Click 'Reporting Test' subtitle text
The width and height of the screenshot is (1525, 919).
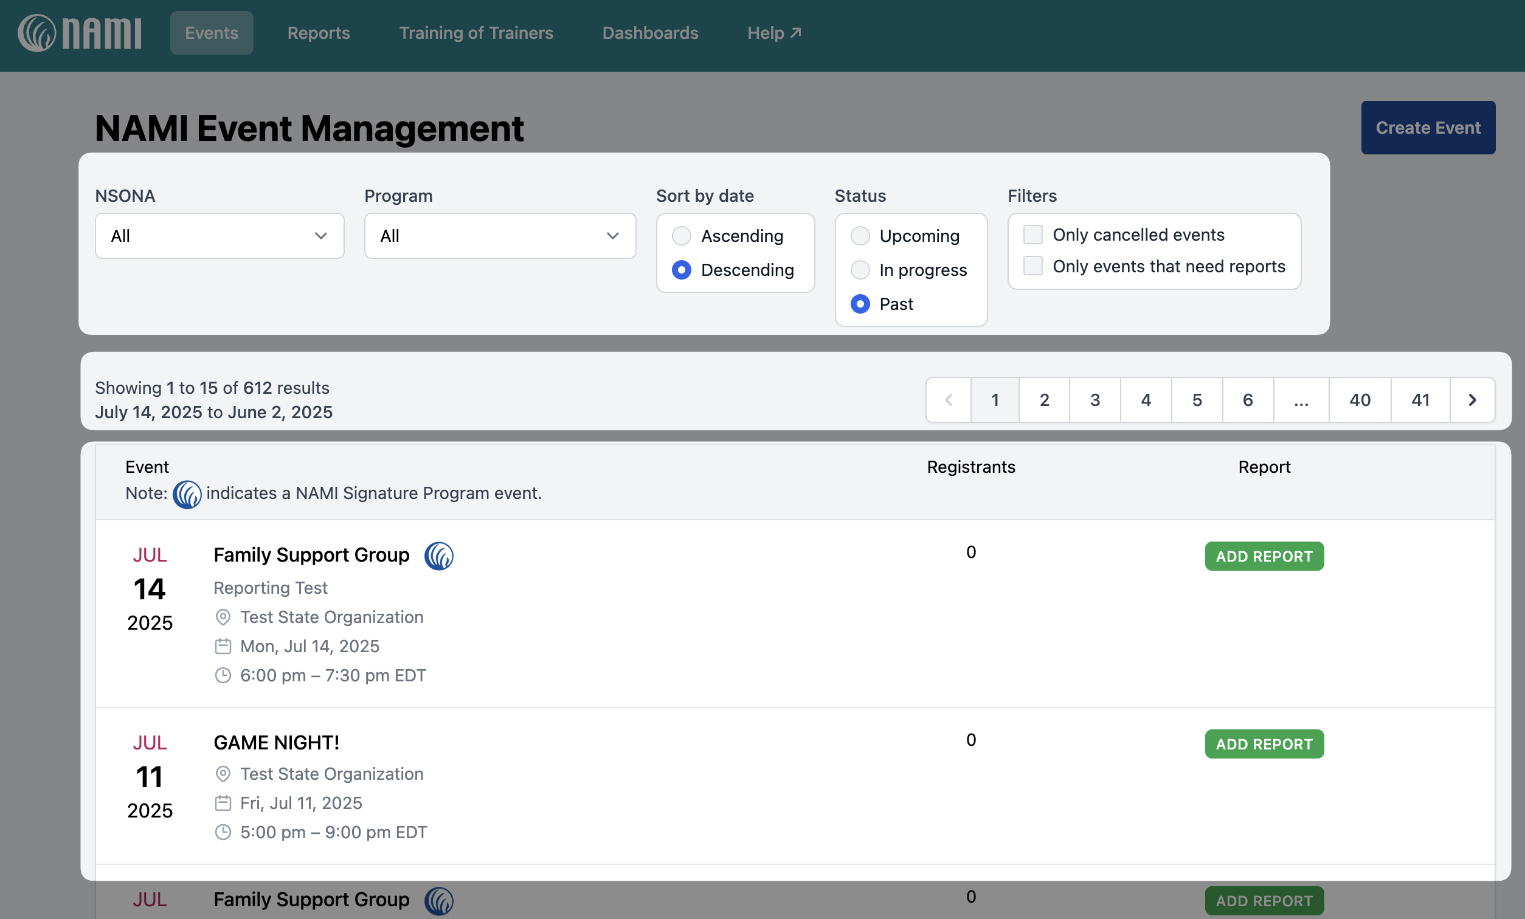[271, 588]
